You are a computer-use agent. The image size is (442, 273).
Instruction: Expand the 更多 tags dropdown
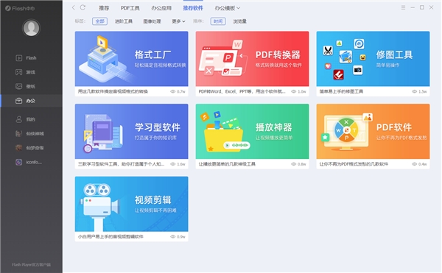(178, 21)
